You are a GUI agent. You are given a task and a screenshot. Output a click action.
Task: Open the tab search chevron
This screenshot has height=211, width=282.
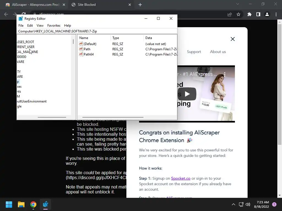click(x=238, y=4)
